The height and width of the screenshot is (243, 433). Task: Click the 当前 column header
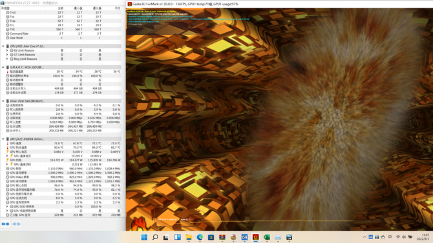[61, 8]
